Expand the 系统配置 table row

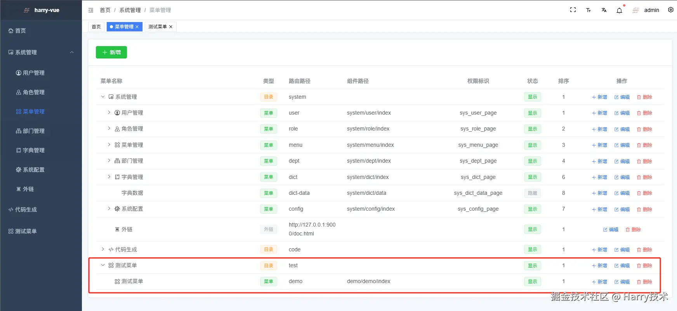coord(109,209)
